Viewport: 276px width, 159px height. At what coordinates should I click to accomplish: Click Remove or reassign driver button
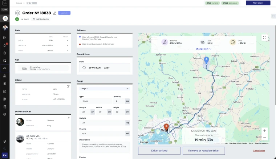(204, 151)
